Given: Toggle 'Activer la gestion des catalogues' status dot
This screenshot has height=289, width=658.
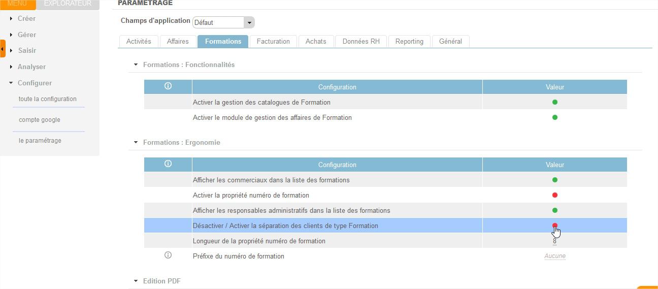Looking at the screenshot, I should [x=554, y=102].
